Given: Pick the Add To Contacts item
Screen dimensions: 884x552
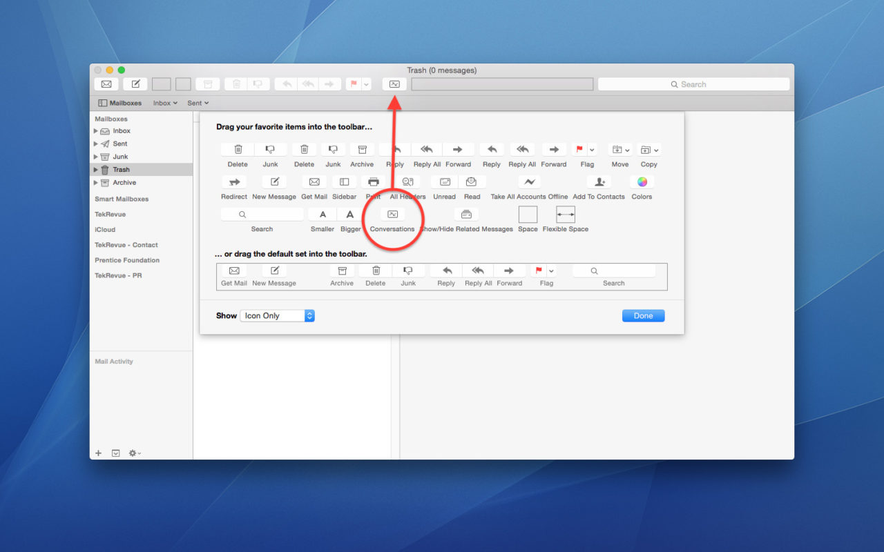Looking at the screenshot, I should pos(599,182).
